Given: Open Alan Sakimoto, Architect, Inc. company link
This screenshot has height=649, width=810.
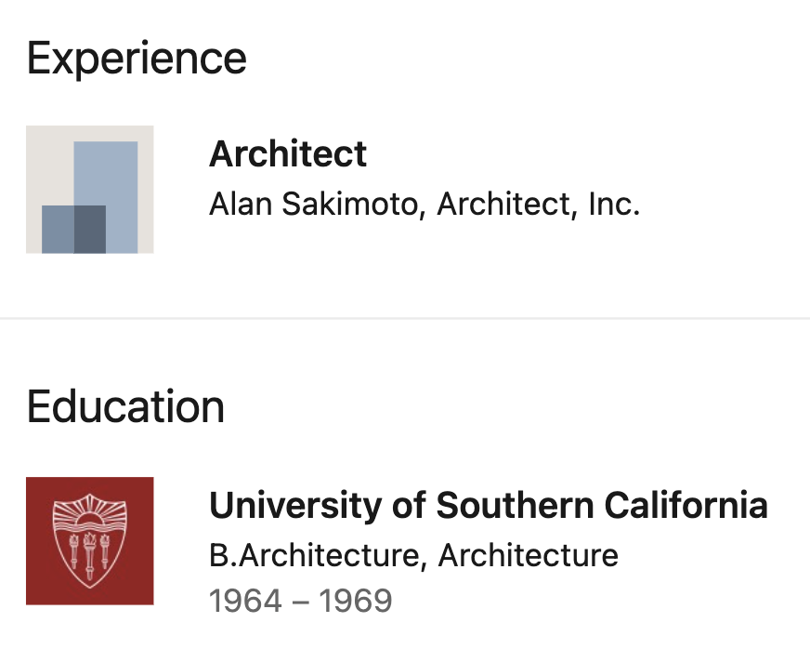Looking at the screenshot, I should tap(425, 204).
